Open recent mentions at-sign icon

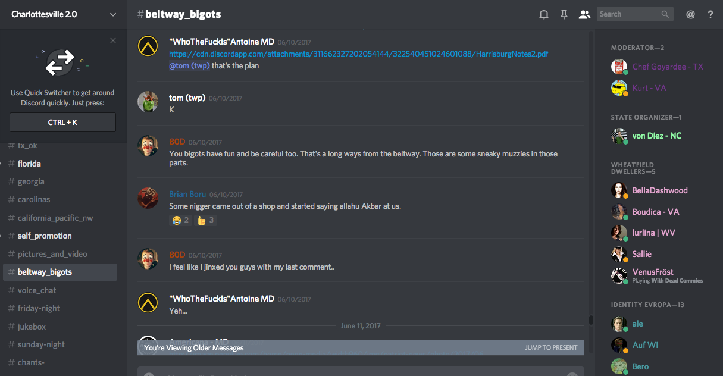(690, 15)
